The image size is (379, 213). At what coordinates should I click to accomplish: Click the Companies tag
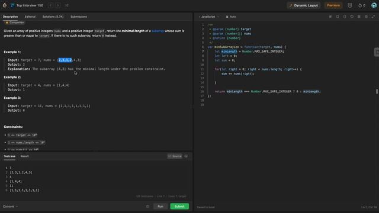point(14,22)
